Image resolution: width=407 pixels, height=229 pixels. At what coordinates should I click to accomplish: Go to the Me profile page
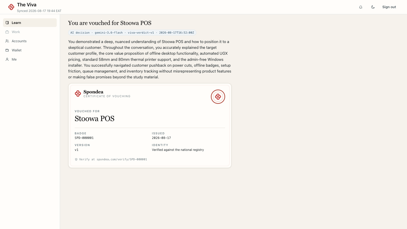pos(30,59)
